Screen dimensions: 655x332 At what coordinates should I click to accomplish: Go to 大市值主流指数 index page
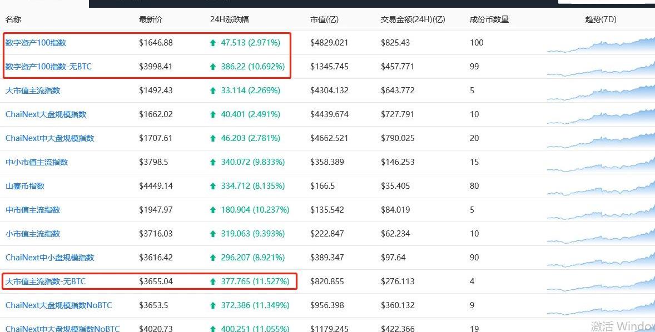[x=33, y=90]
